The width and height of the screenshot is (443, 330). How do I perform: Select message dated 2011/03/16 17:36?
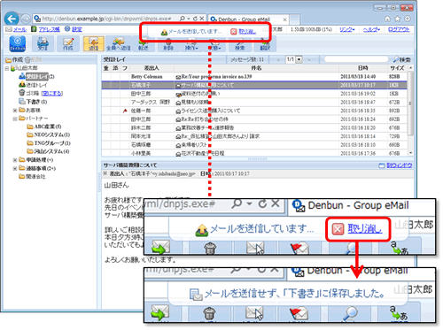pyautogui.click(x=254, y=153)
